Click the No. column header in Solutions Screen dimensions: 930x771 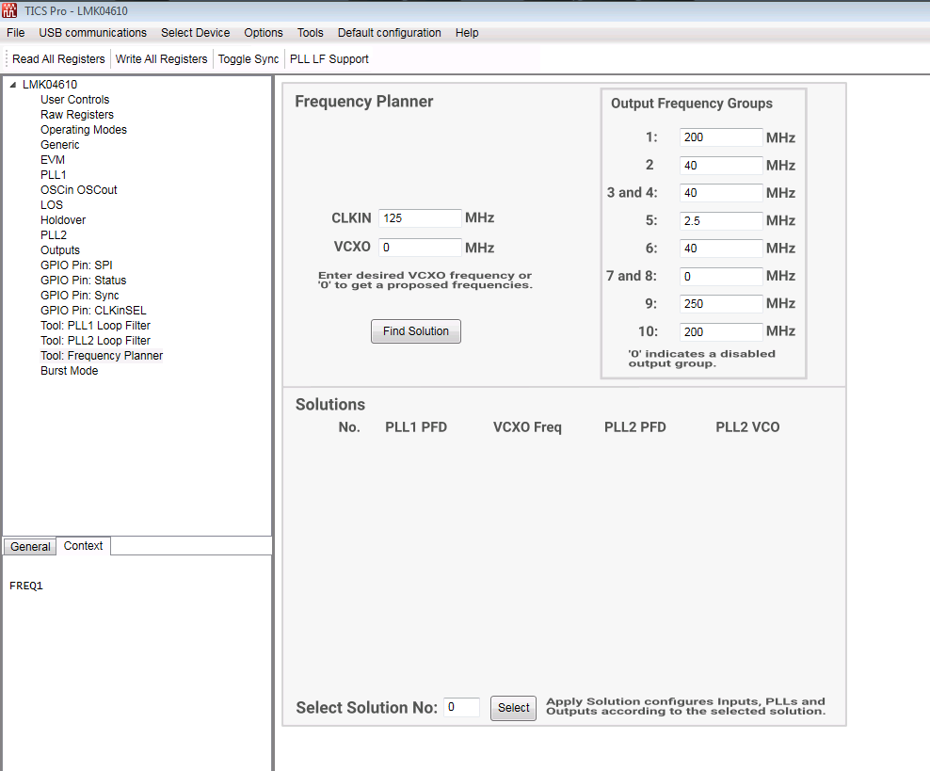click(348, 427)
